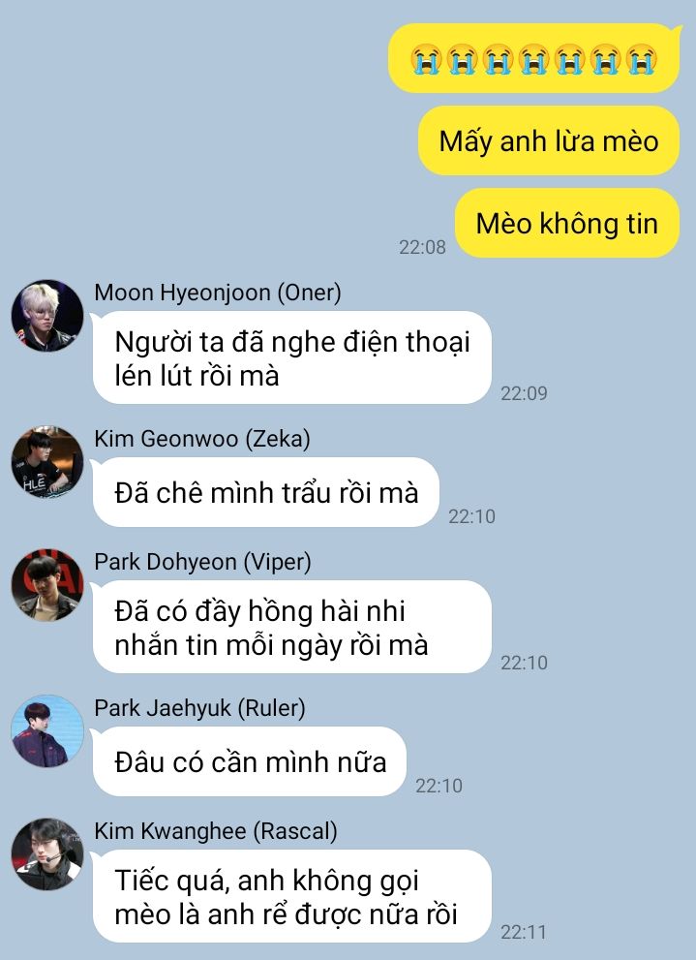
Task: Tap Kim Geonwoo (Zeka) avatar
Action: [x=47, y=462]
